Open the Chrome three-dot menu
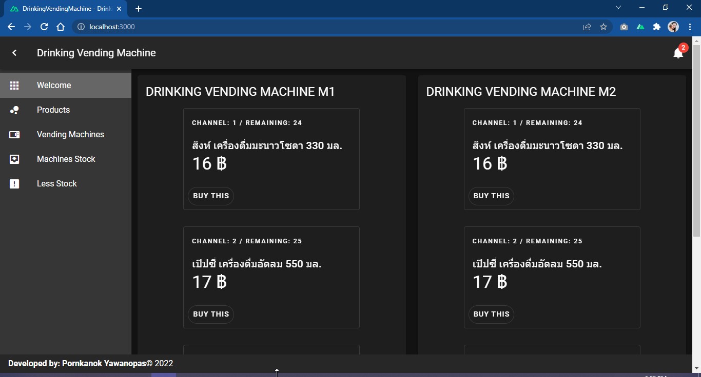Viewport: 701px width, 377px height. point(690,27)
